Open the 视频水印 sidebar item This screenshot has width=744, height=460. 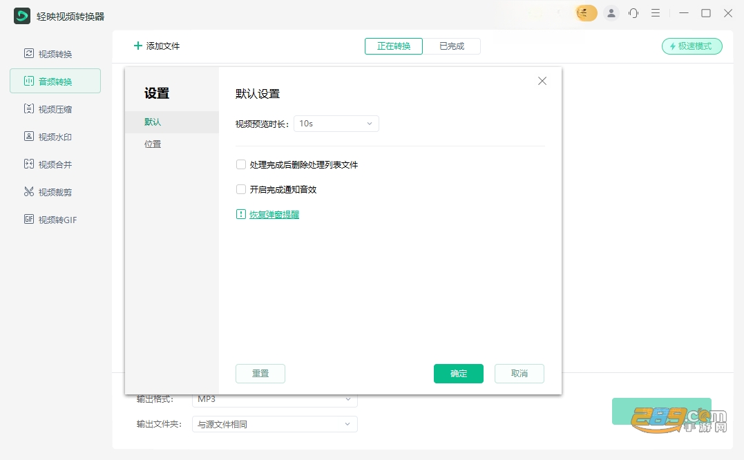[55, 137]
